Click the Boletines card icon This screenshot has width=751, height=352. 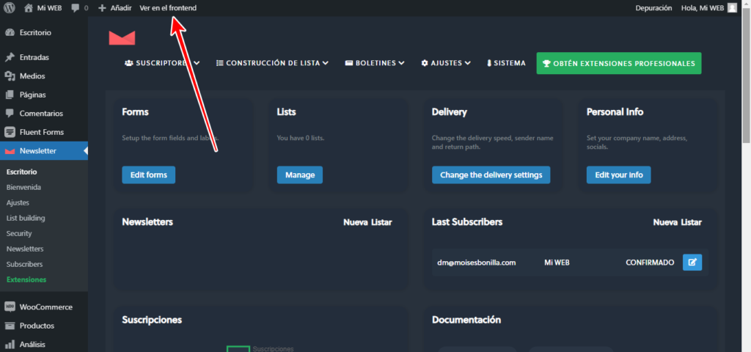(x=349, y=63)
